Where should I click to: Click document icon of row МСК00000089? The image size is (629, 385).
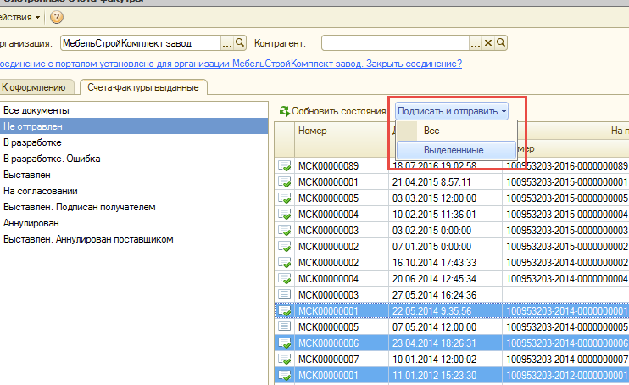click(285, 166)
